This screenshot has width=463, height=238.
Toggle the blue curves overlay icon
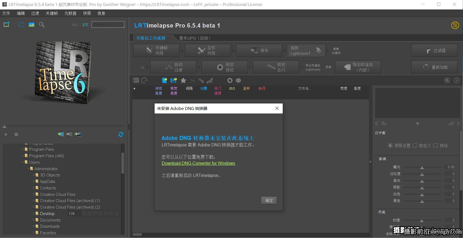click(85, 25)
